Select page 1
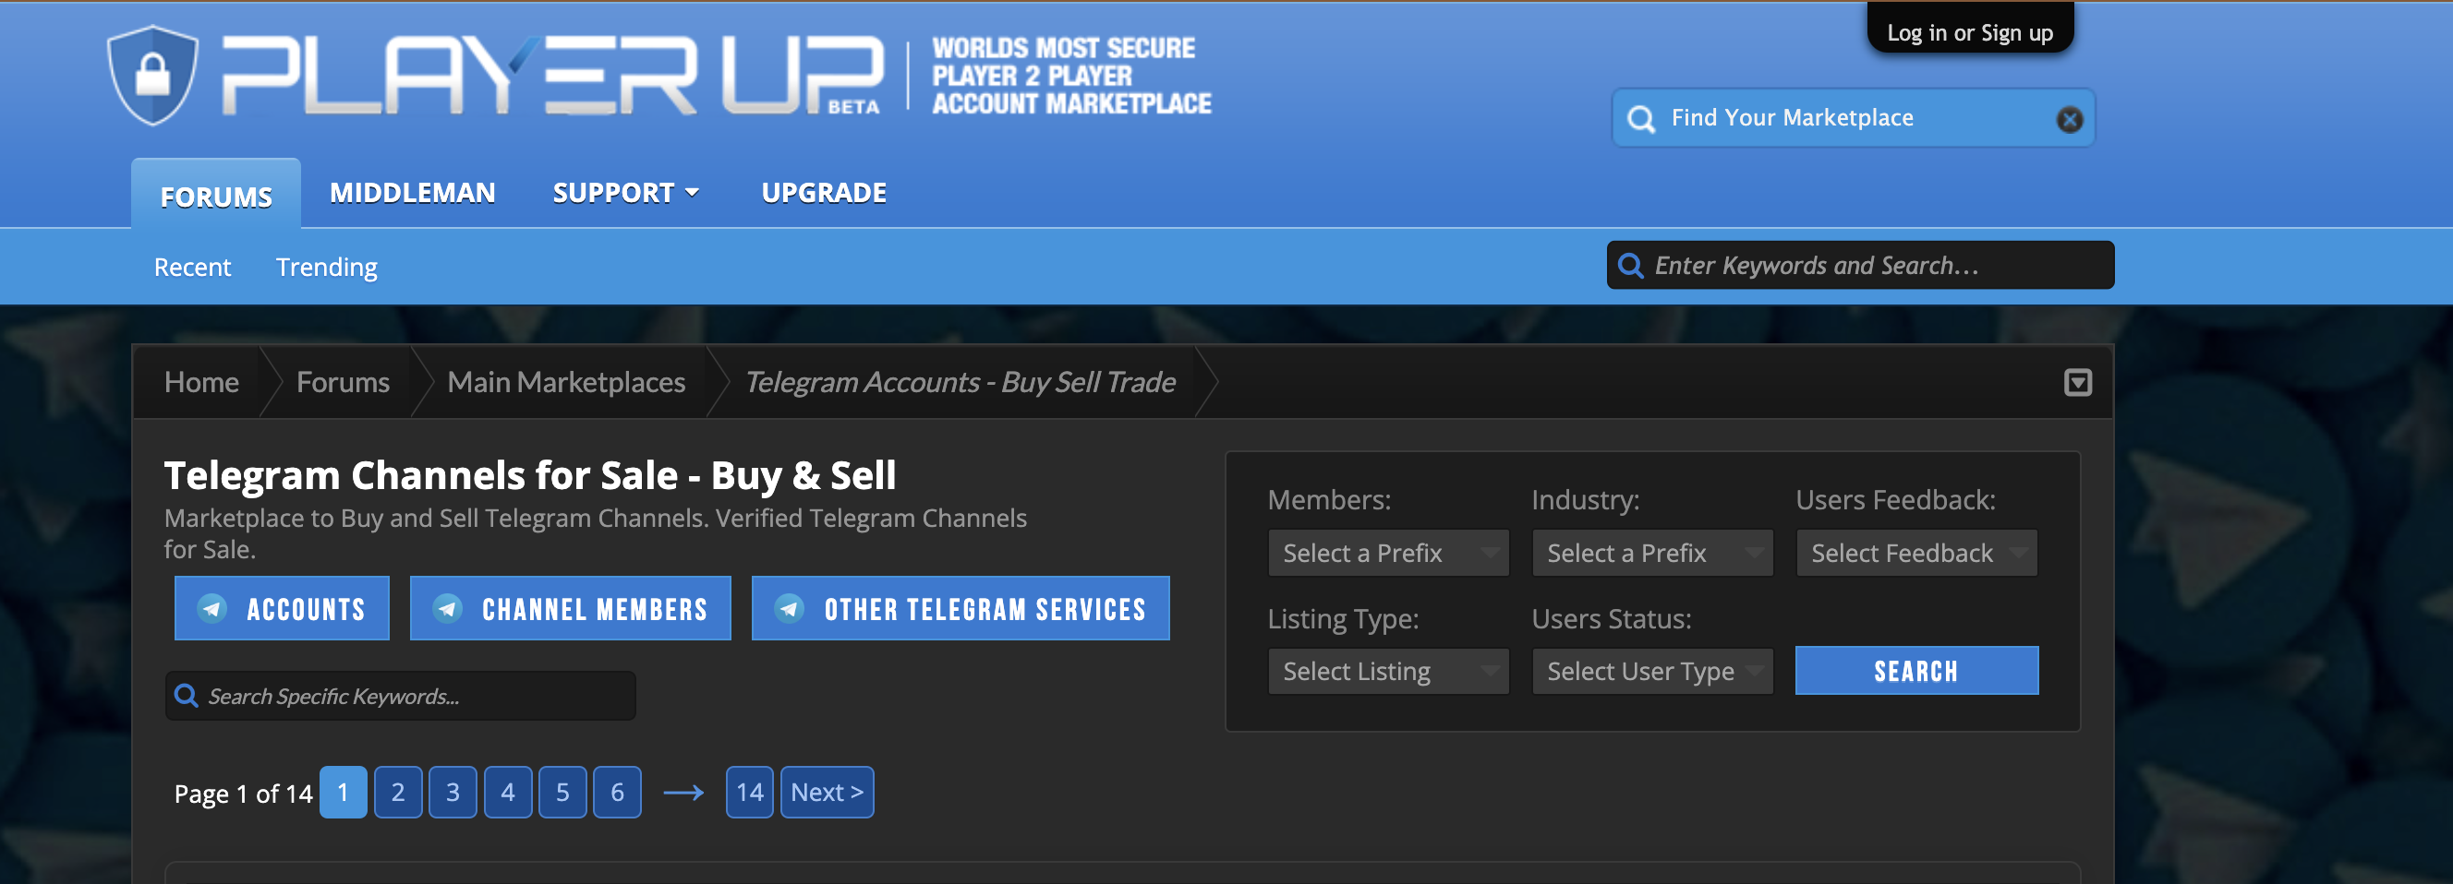Screen dimensions: 2453x884 [343, 793]
